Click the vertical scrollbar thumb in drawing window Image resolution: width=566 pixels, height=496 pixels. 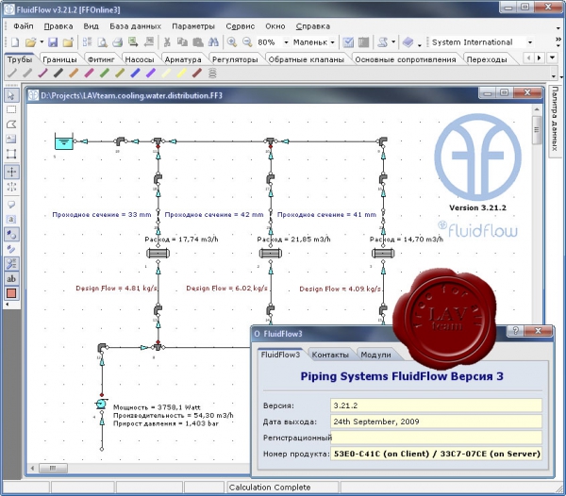pyautogui.click(x=537, y=130)
